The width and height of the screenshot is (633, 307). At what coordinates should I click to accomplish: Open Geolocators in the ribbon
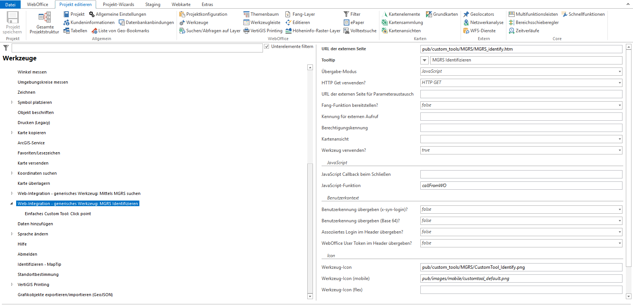pos(479,14)
